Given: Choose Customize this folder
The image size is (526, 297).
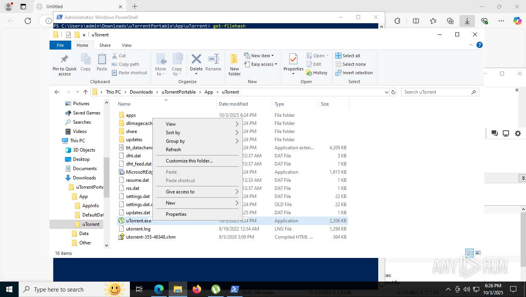Looking at the screenshot, I should [198, 161].
